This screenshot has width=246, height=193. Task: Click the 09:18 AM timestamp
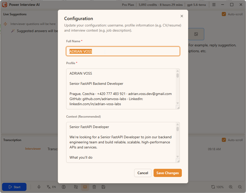214,149
